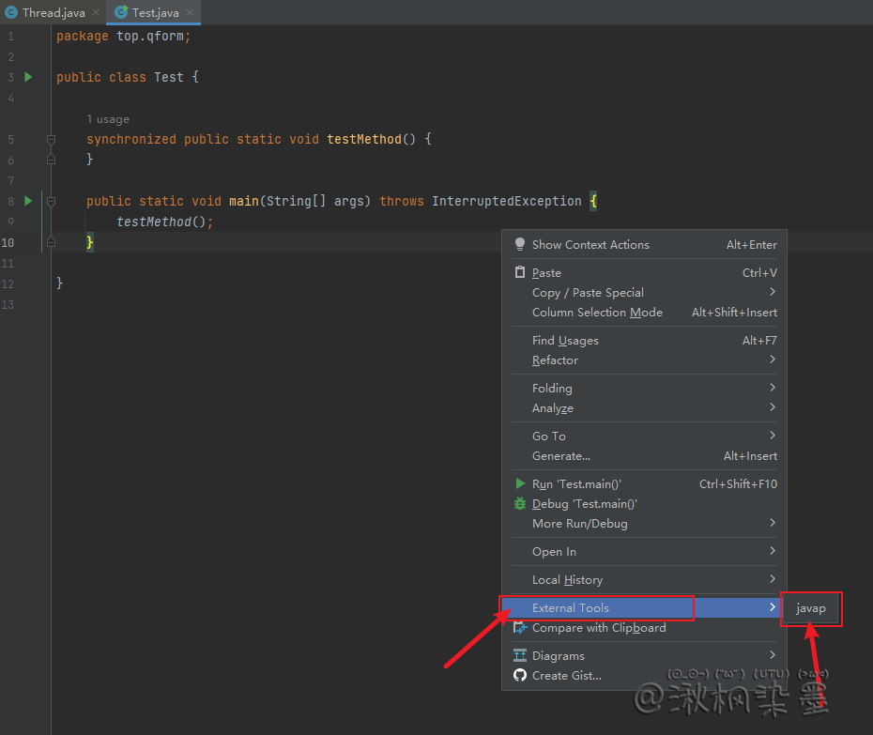Choose javap from External Tools submenu
Viewport: 873px width, 735px height.
[811, 608]
